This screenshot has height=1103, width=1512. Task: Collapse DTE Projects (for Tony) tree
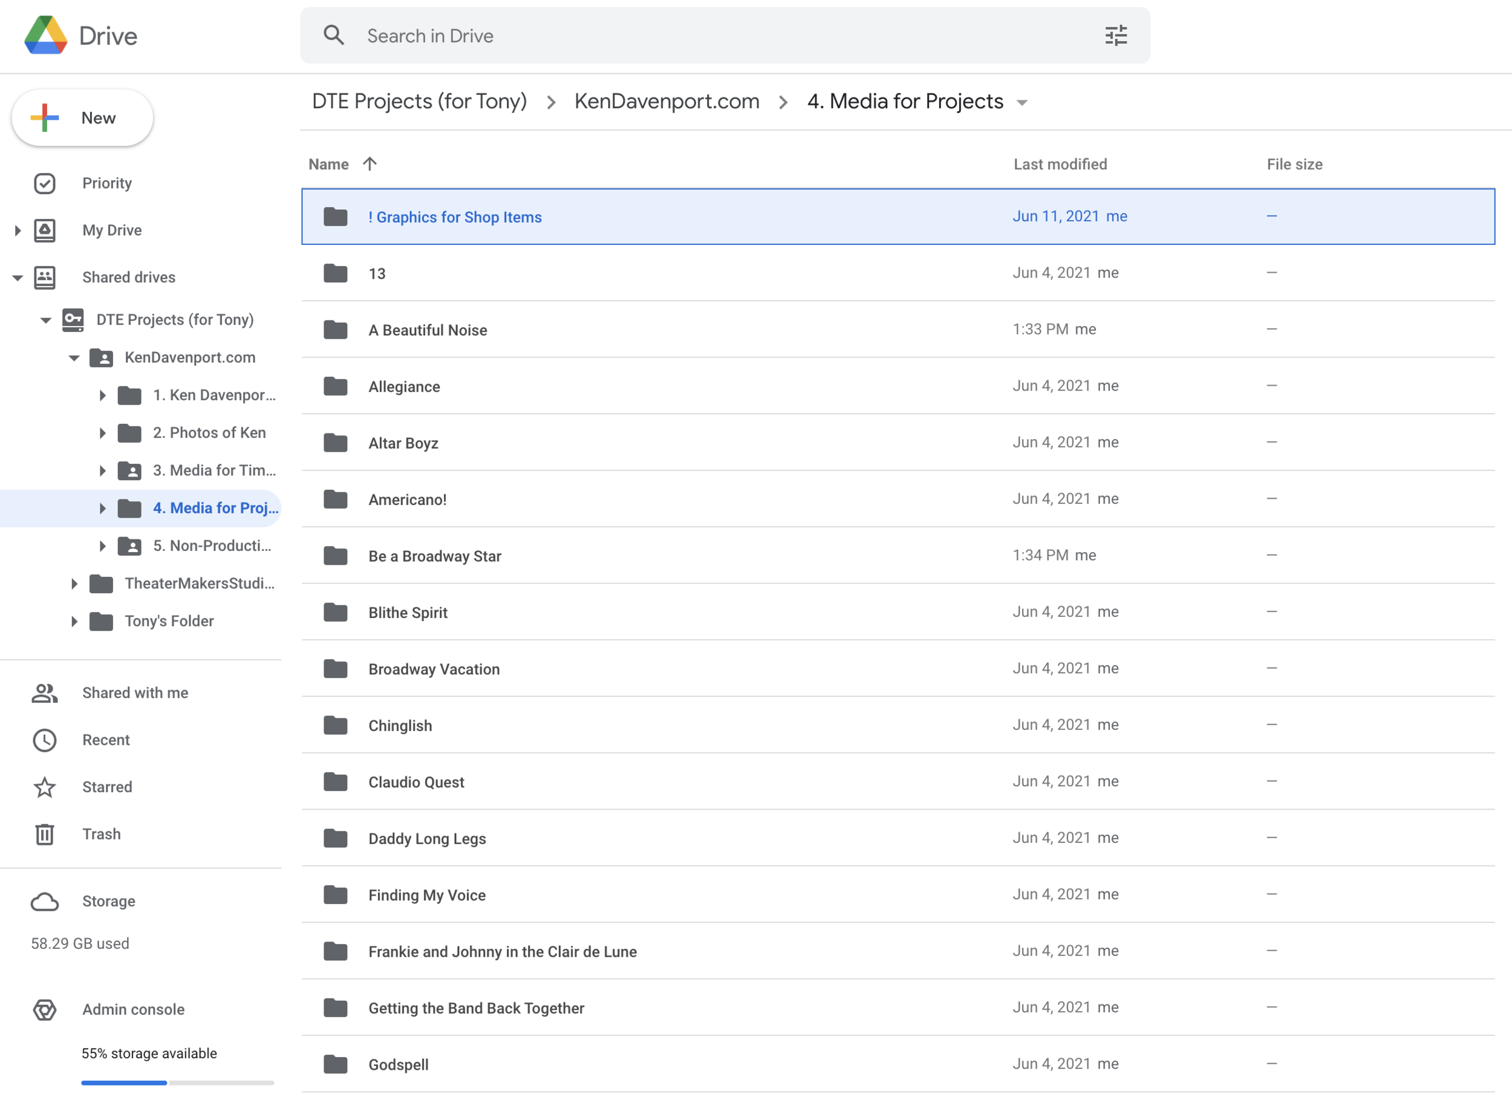pos(45,320)
